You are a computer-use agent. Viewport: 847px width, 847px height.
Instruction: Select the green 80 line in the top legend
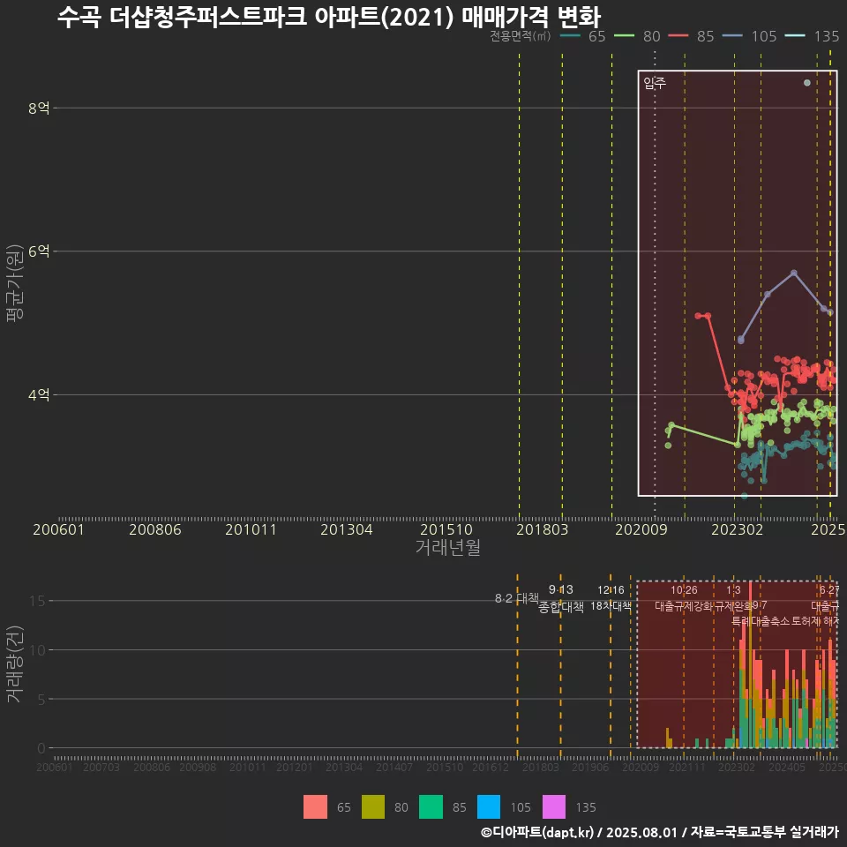point(625,36)
